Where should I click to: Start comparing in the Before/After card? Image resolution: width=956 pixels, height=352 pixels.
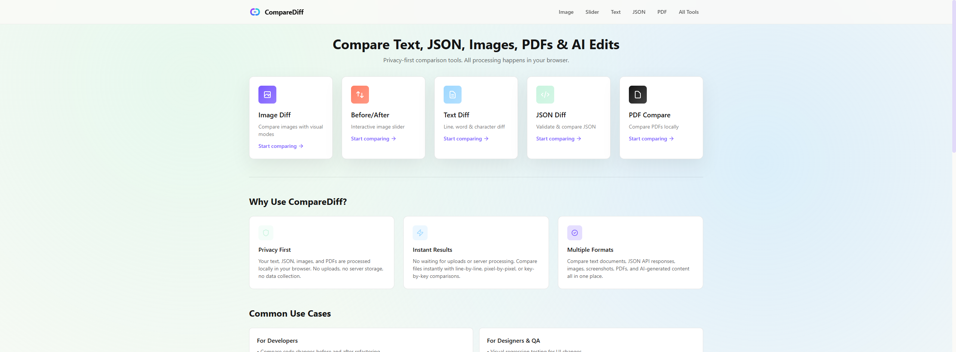(x=373, y=139)
